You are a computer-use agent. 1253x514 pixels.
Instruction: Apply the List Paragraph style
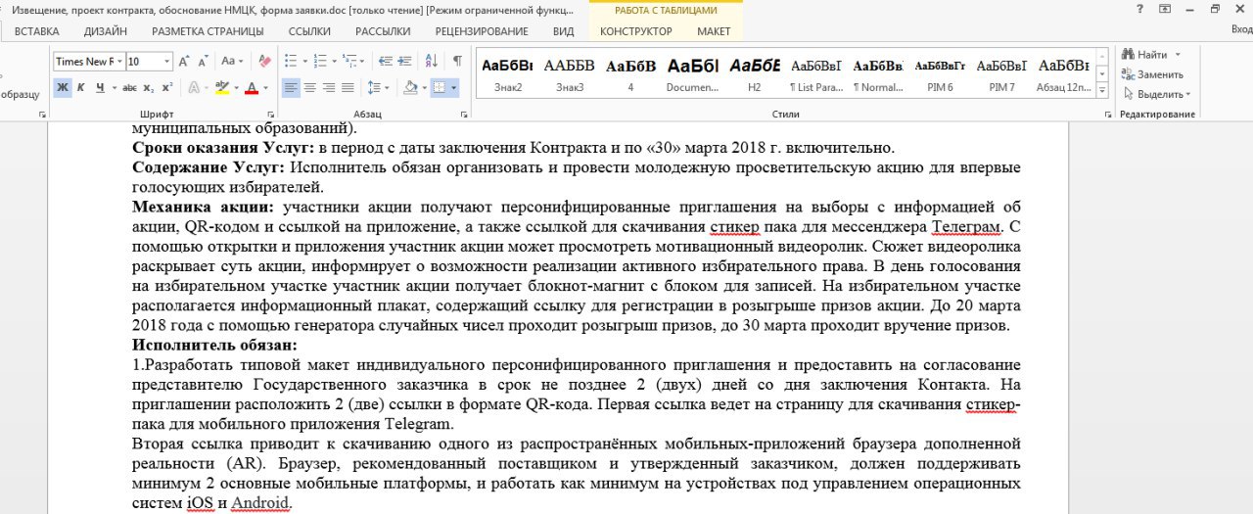tap(815, 73)
